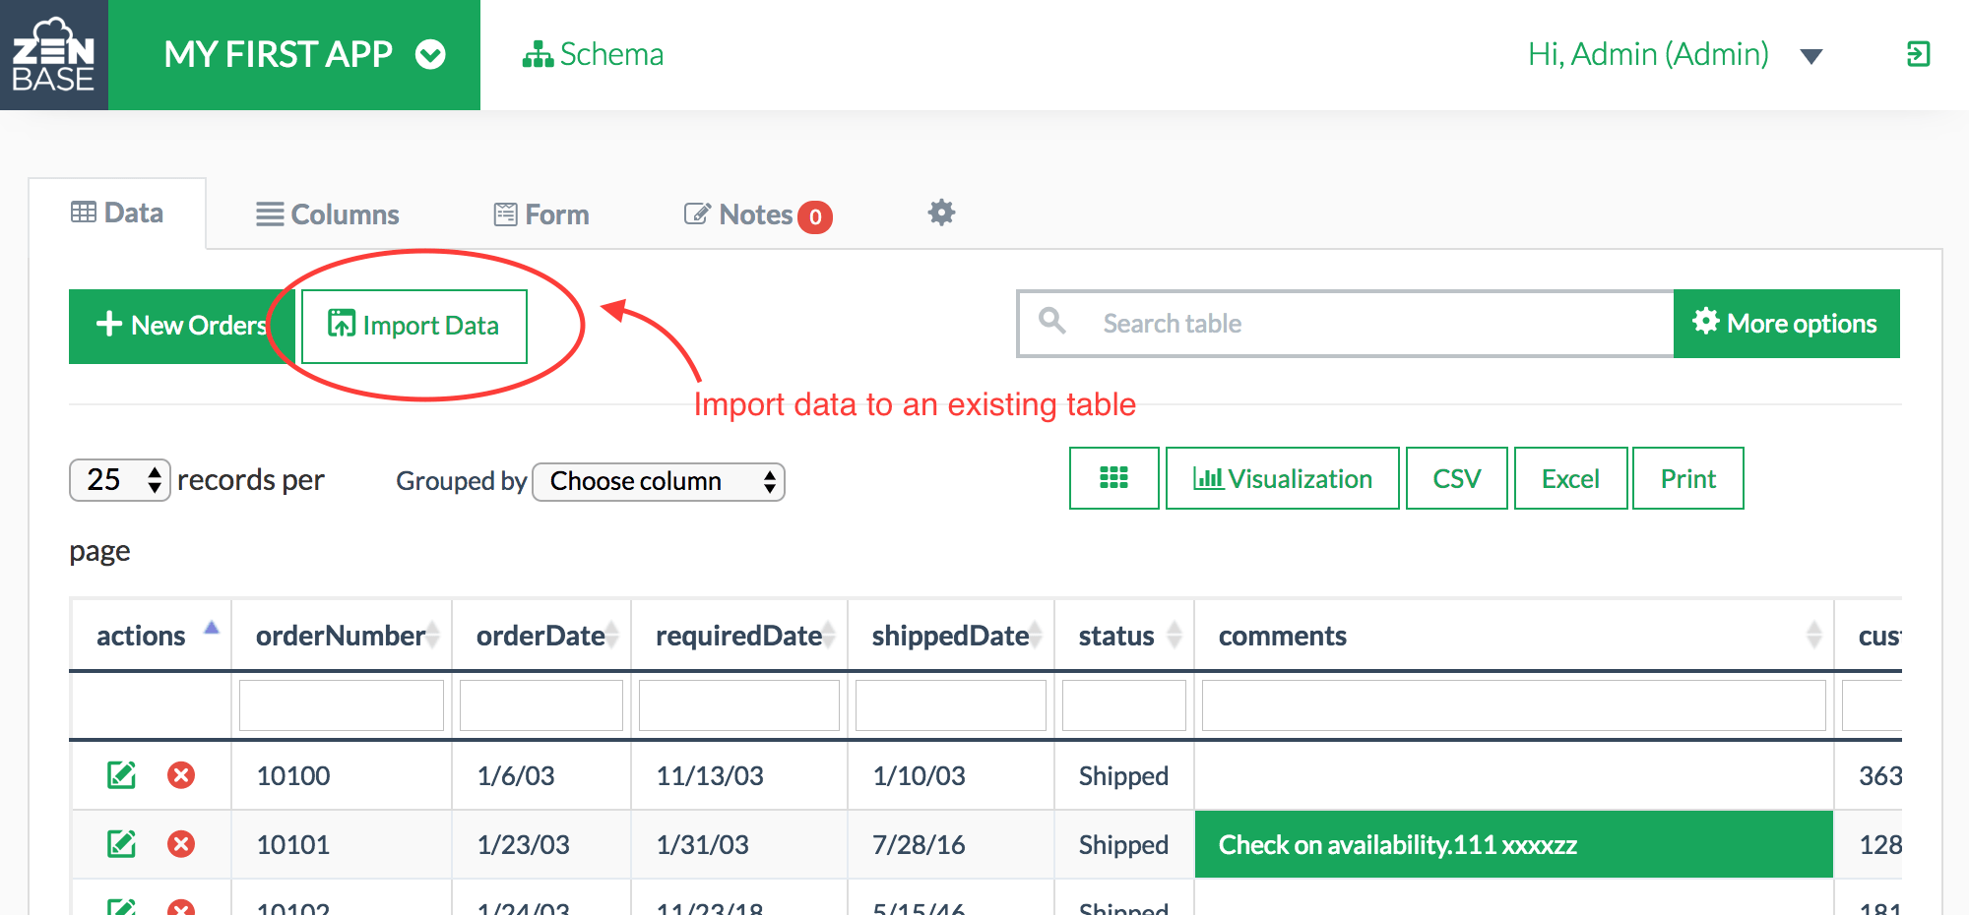Edit order 10101 row
Screen dimensions: 1969x915
(121, 844)
